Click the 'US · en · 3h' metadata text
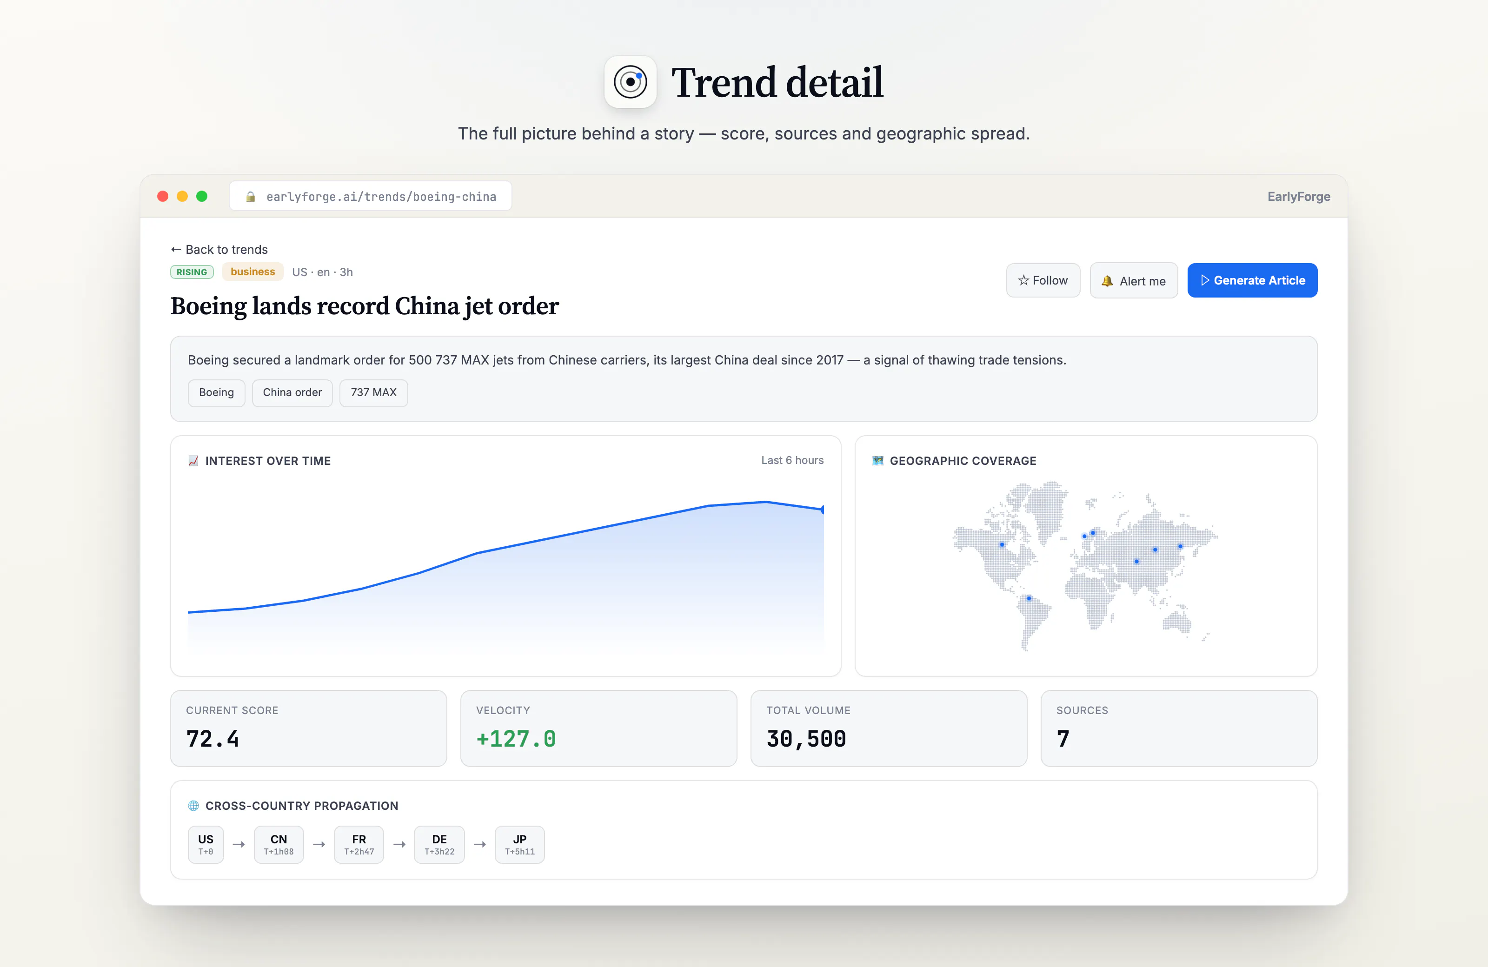 323,272
